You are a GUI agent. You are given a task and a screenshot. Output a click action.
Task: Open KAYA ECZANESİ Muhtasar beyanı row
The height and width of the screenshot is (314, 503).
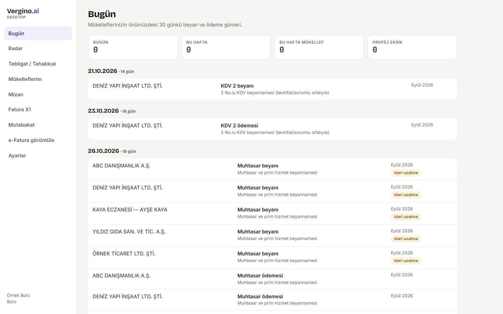[x=272, y=213]
